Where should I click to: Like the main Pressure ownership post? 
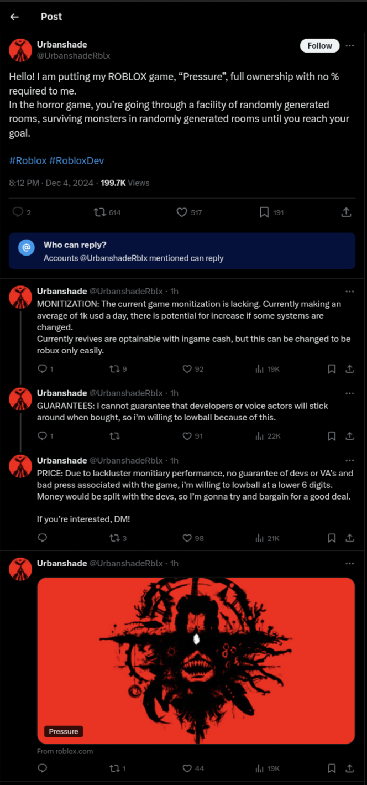pos(182,212)
